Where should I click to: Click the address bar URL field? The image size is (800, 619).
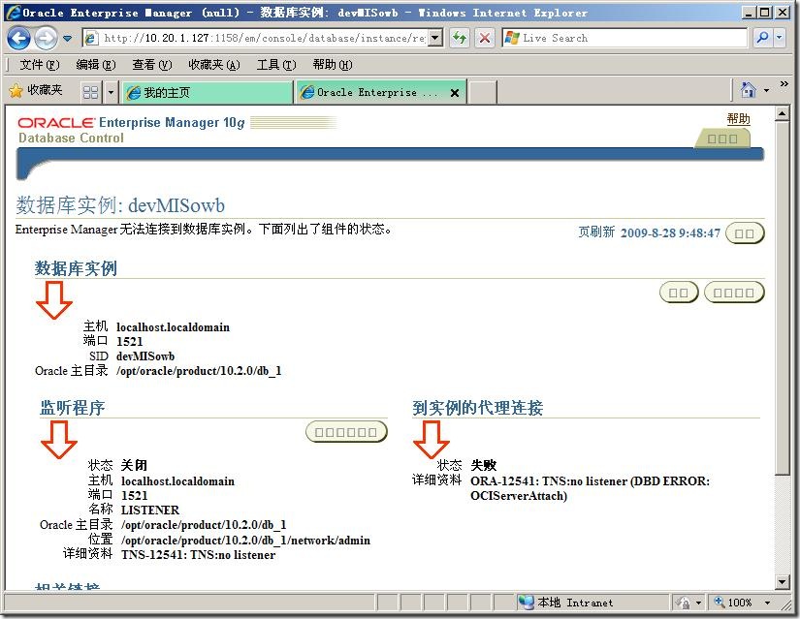[x=263, y=38]
